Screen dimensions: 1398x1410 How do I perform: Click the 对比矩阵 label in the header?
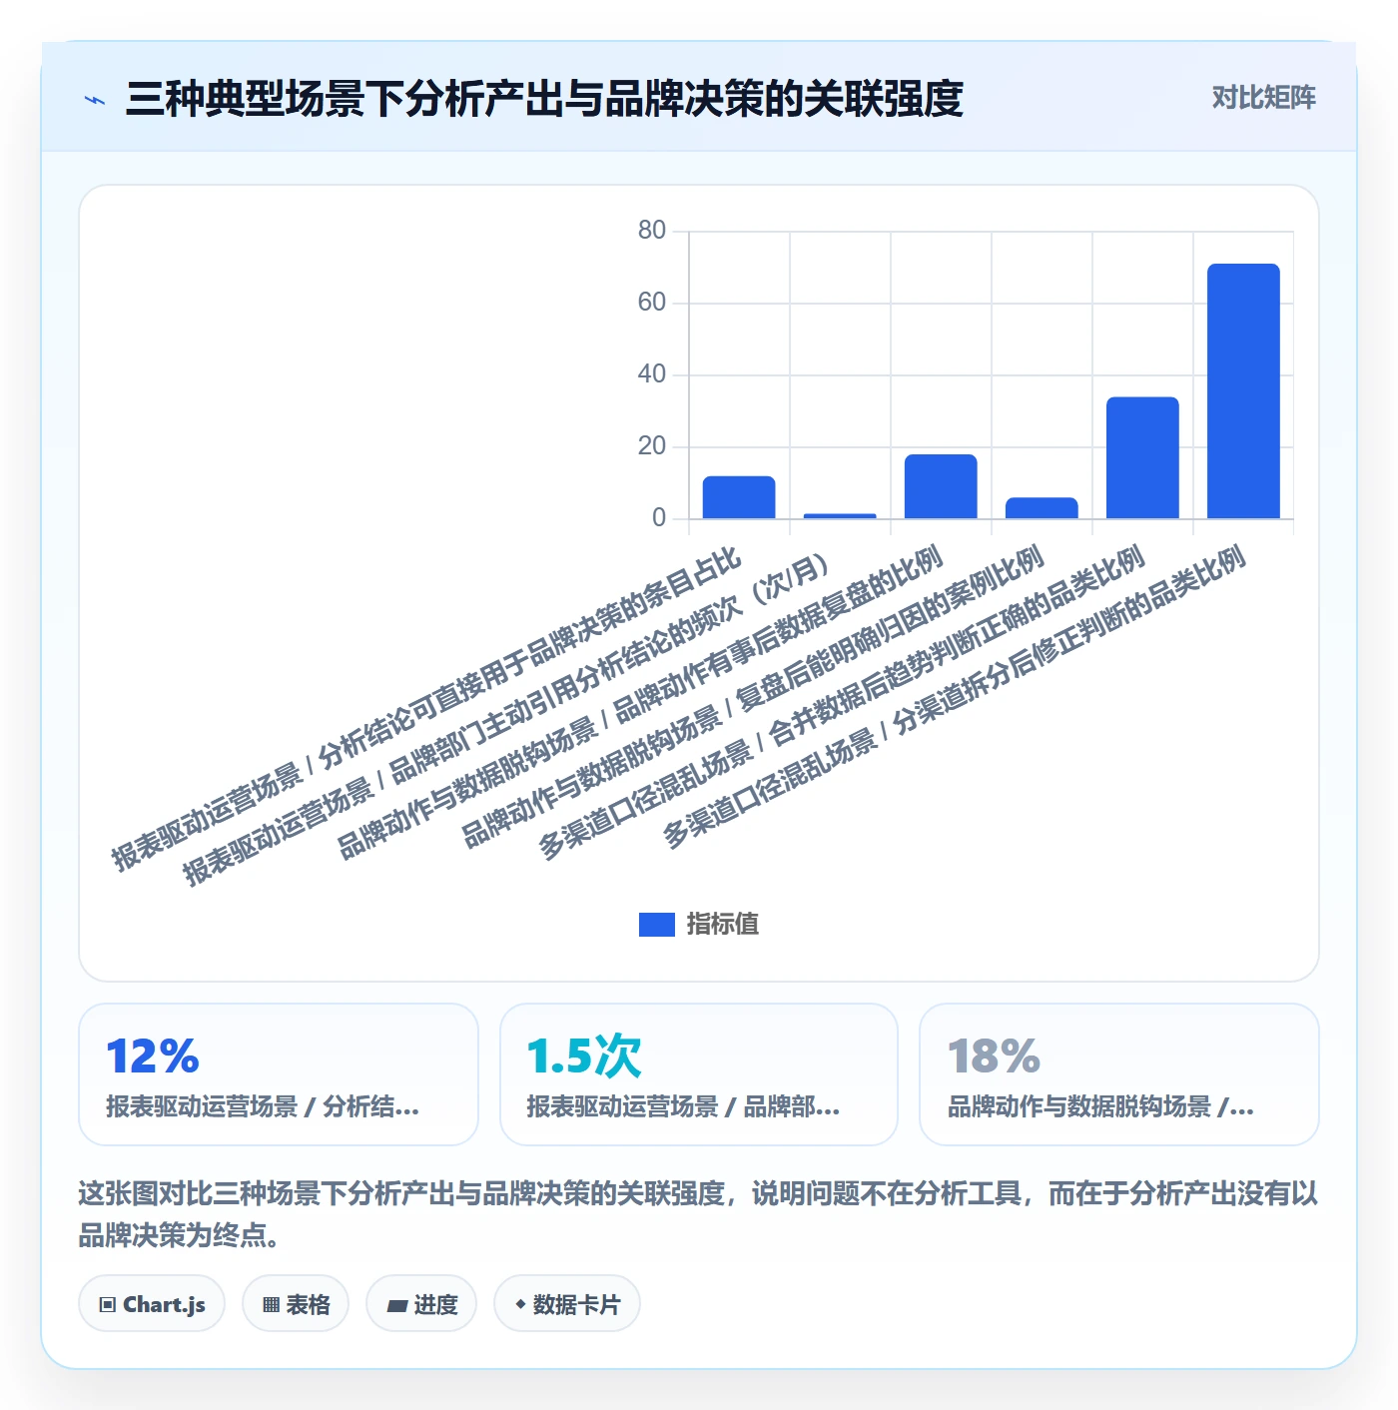tap(1263, 98)
